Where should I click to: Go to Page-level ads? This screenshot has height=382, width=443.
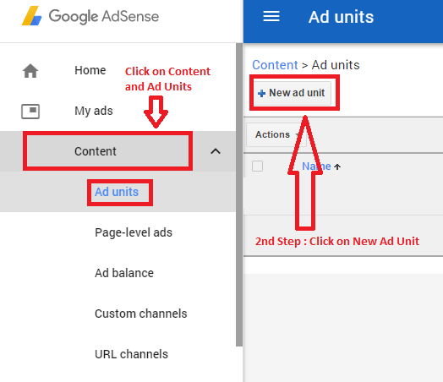point(134,232)
